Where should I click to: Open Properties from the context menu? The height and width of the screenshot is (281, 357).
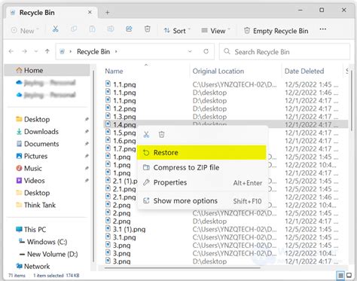[x=202, y=182]
